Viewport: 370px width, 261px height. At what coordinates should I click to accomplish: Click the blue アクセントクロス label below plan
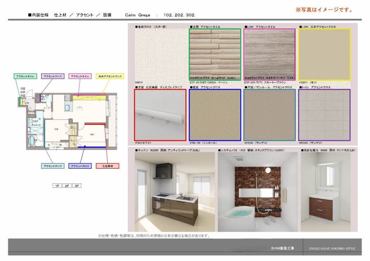(80, 166)
